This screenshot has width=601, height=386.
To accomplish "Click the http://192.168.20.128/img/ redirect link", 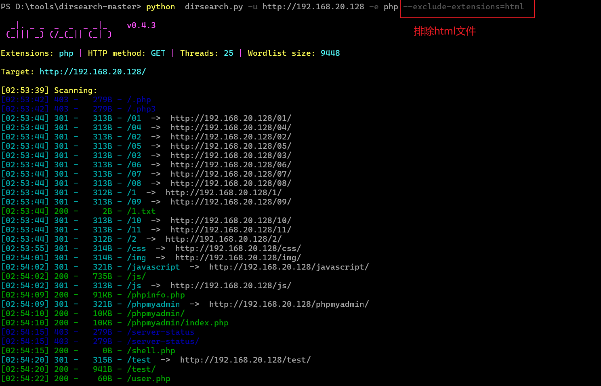I will [x=238, y=258].
